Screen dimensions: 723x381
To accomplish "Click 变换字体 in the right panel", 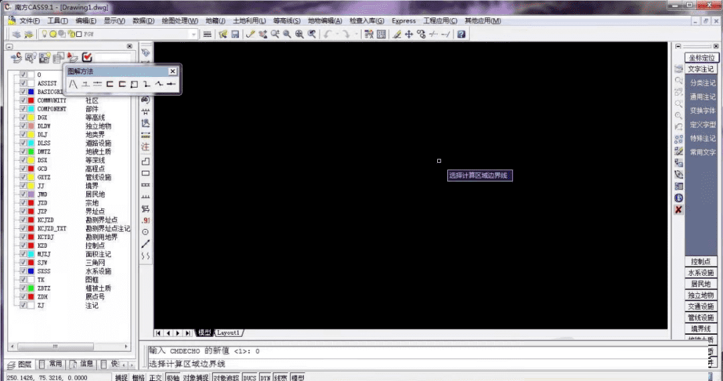I will pyautogui.click(x=703, y=110).
